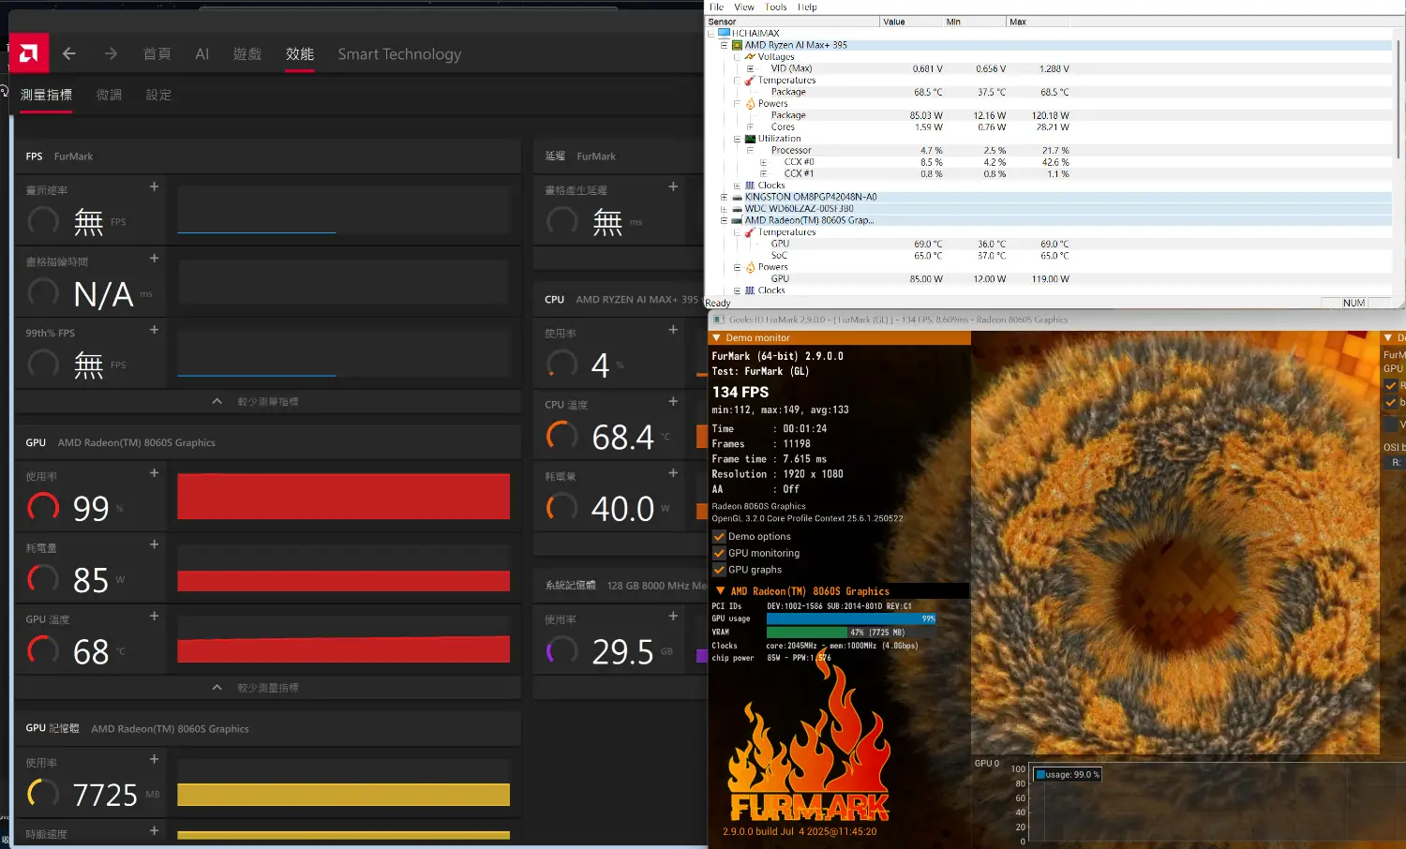This screenshot has width=1406, height=849.
Task: Click the plus icon beside 畫格產生延遲
Action: (x=673, y=186)
